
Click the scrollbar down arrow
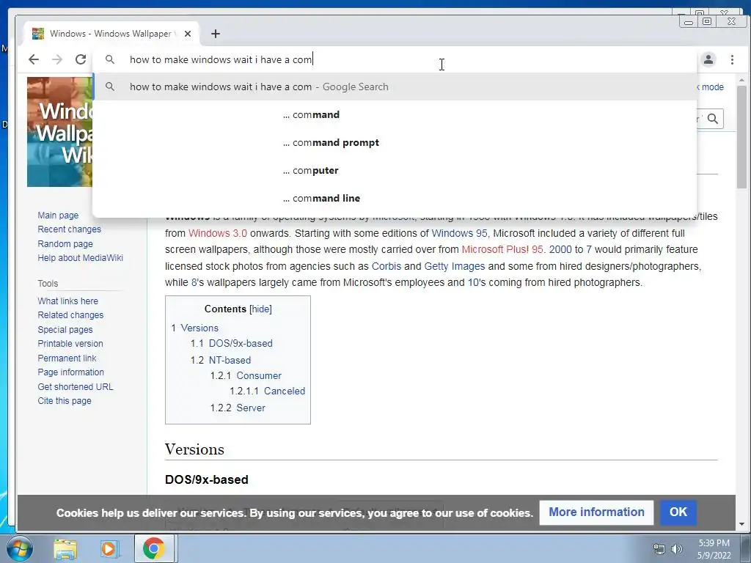[742, 524]
